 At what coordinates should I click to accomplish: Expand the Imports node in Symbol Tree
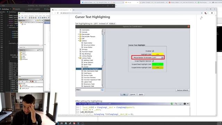pyautogui.click(x=19, y=52)
